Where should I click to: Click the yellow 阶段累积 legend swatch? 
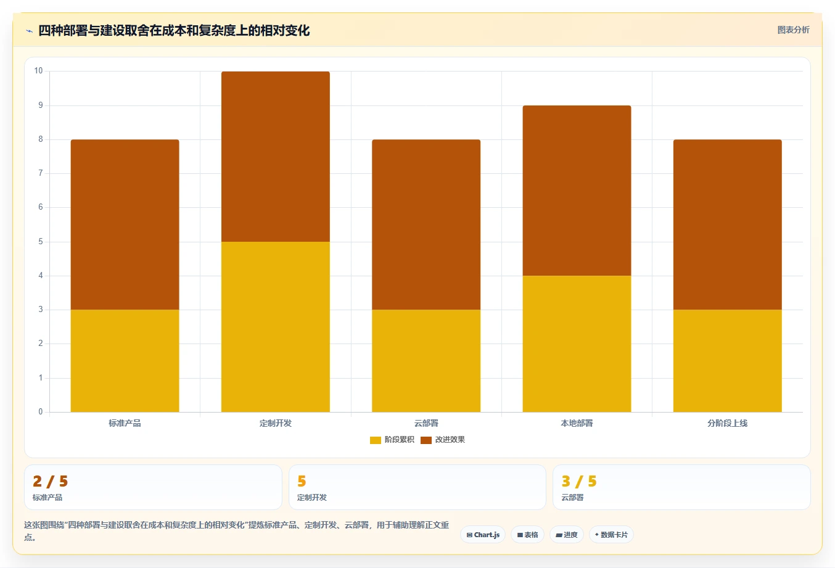(x=375, y=440)
